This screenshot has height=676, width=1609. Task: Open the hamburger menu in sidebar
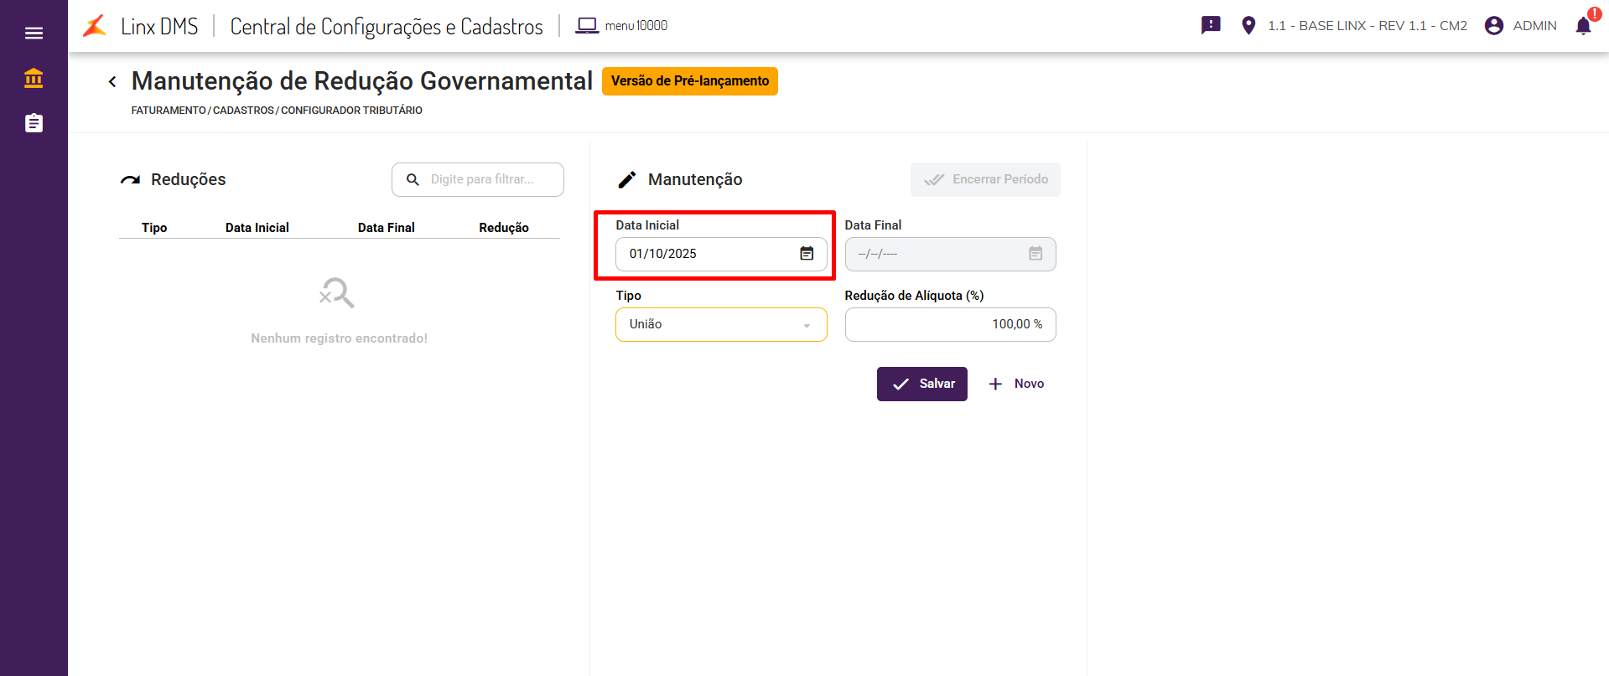click(x=34, y=34)
